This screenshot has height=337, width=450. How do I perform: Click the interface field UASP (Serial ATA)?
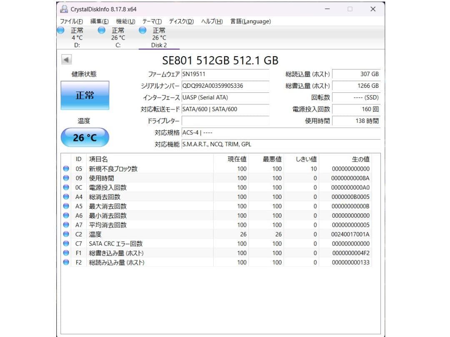coord(225,97)
